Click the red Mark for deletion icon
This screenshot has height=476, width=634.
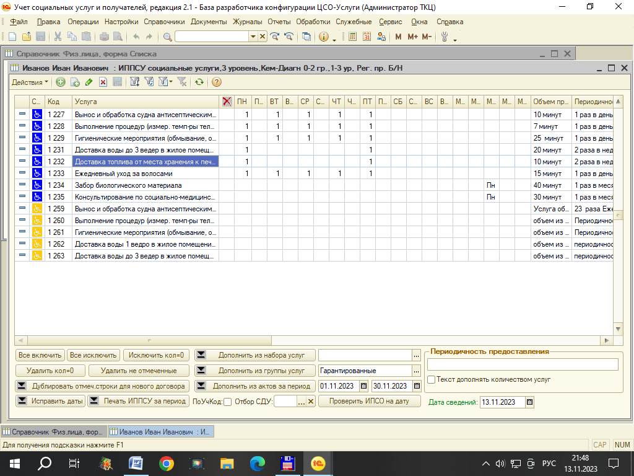[103, 82]
